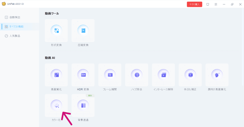Click the UniFab v3.0.1.3 title text

15,4
